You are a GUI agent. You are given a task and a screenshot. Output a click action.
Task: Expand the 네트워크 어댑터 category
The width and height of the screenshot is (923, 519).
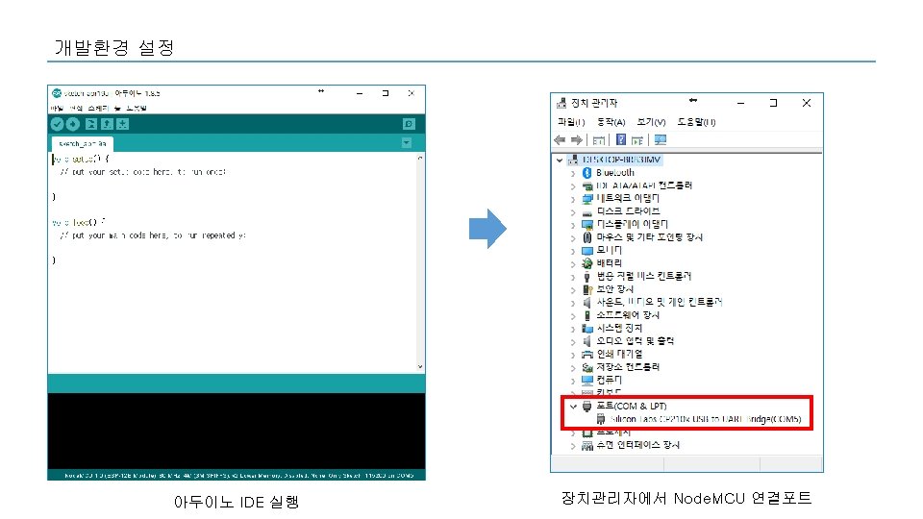click(573, 199)
